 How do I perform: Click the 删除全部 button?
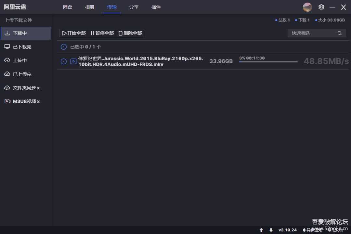click(130, 33)
